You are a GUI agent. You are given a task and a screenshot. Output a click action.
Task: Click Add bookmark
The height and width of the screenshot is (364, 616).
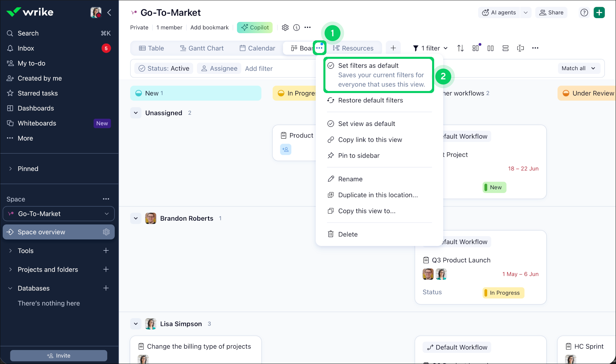210,28
